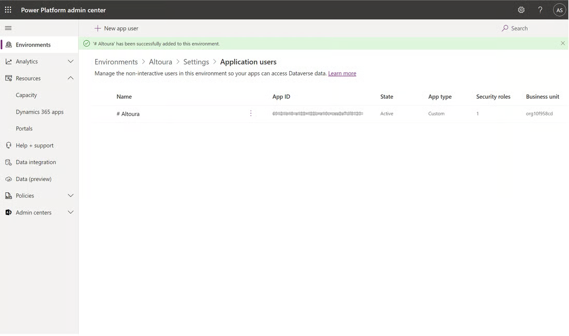569x336 pixels.
Task: Click the Policies sidebar icon
Action: point(9,196)
